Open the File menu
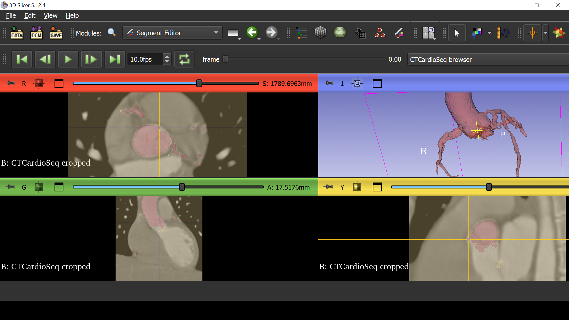Viewport: 569px width, 320px height. point(11,15)
